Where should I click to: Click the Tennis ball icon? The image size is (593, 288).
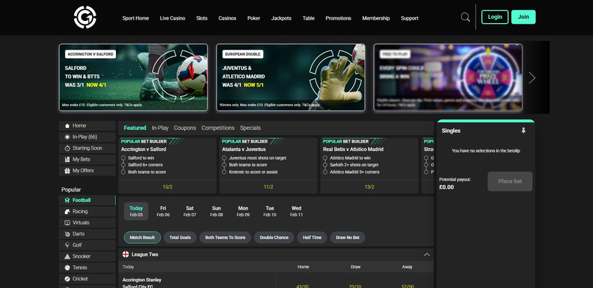pyautogui.click(x=67, y=268)
